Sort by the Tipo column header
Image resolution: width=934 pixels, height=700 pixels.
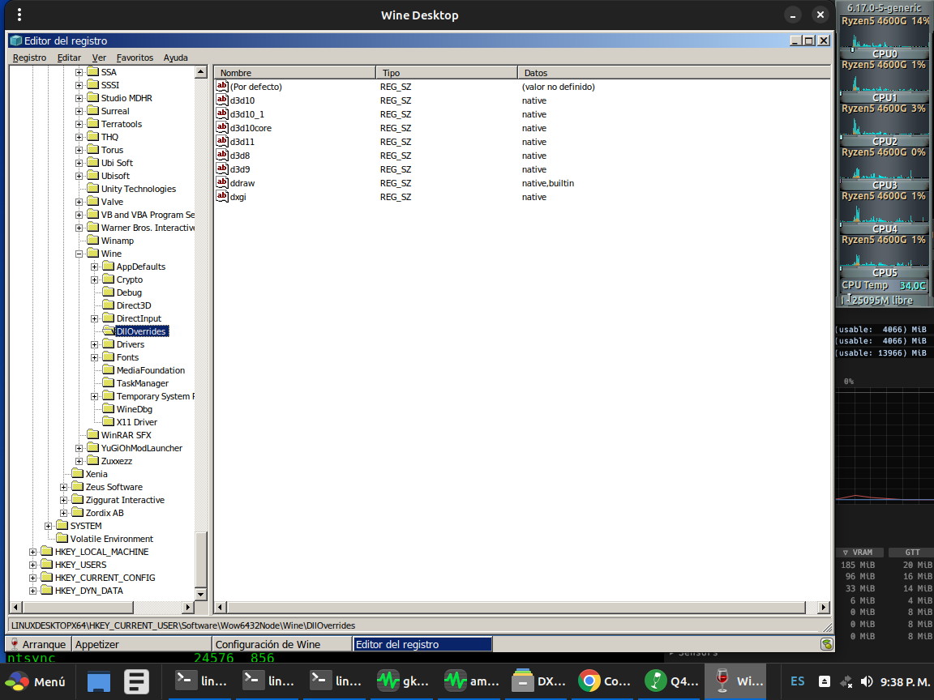click(x=447, y=73)
